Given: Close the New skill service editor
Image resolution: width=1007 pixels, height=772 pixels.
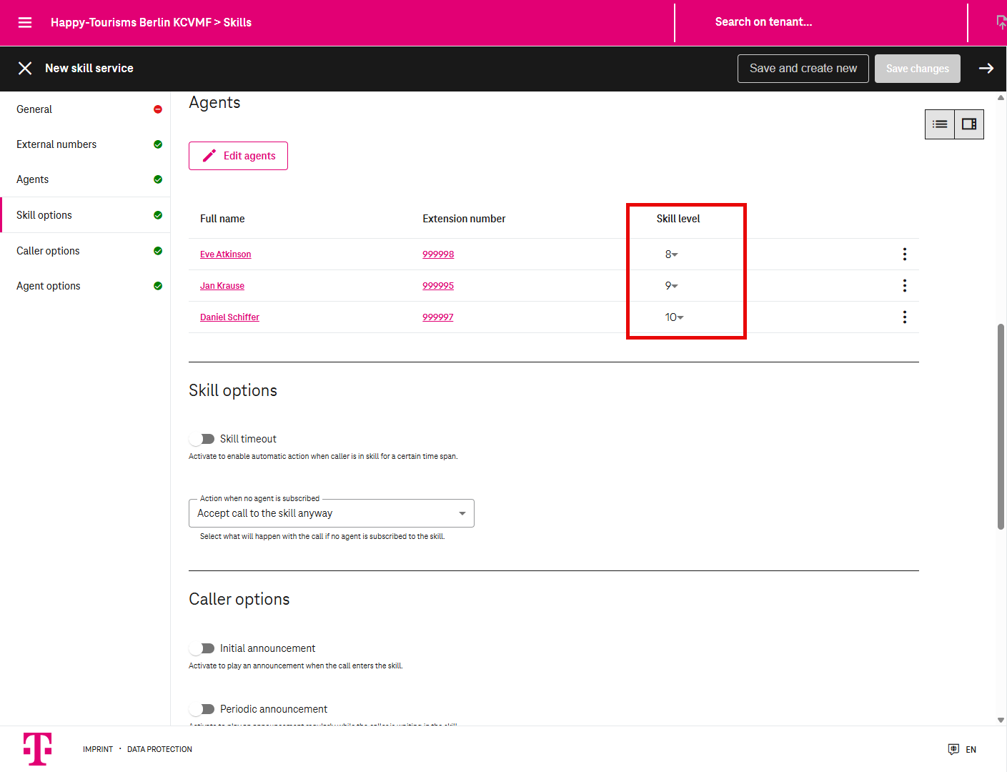Looking at the screenshot, I should (x=25, y=69).
